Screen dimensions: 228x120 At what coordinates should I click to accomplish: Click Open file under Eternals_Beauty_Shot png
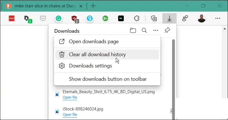click(x=70, y=98)
